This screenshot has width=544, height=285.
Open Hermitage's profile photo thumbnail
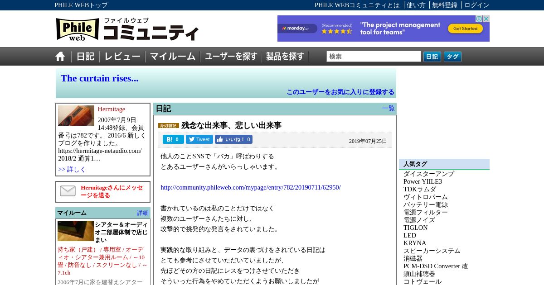pos(76,115)
